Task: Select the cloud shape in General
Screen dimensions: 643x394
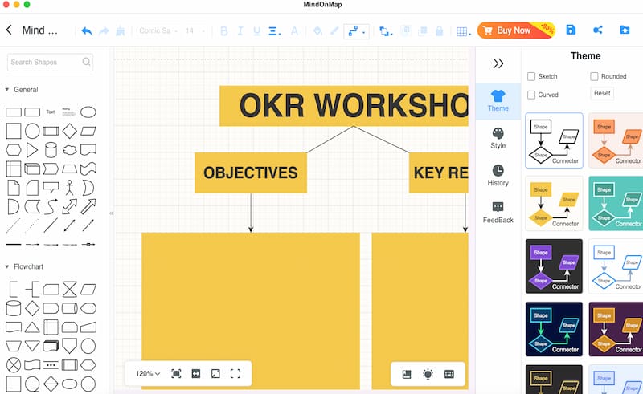Action: pos(70,150)
